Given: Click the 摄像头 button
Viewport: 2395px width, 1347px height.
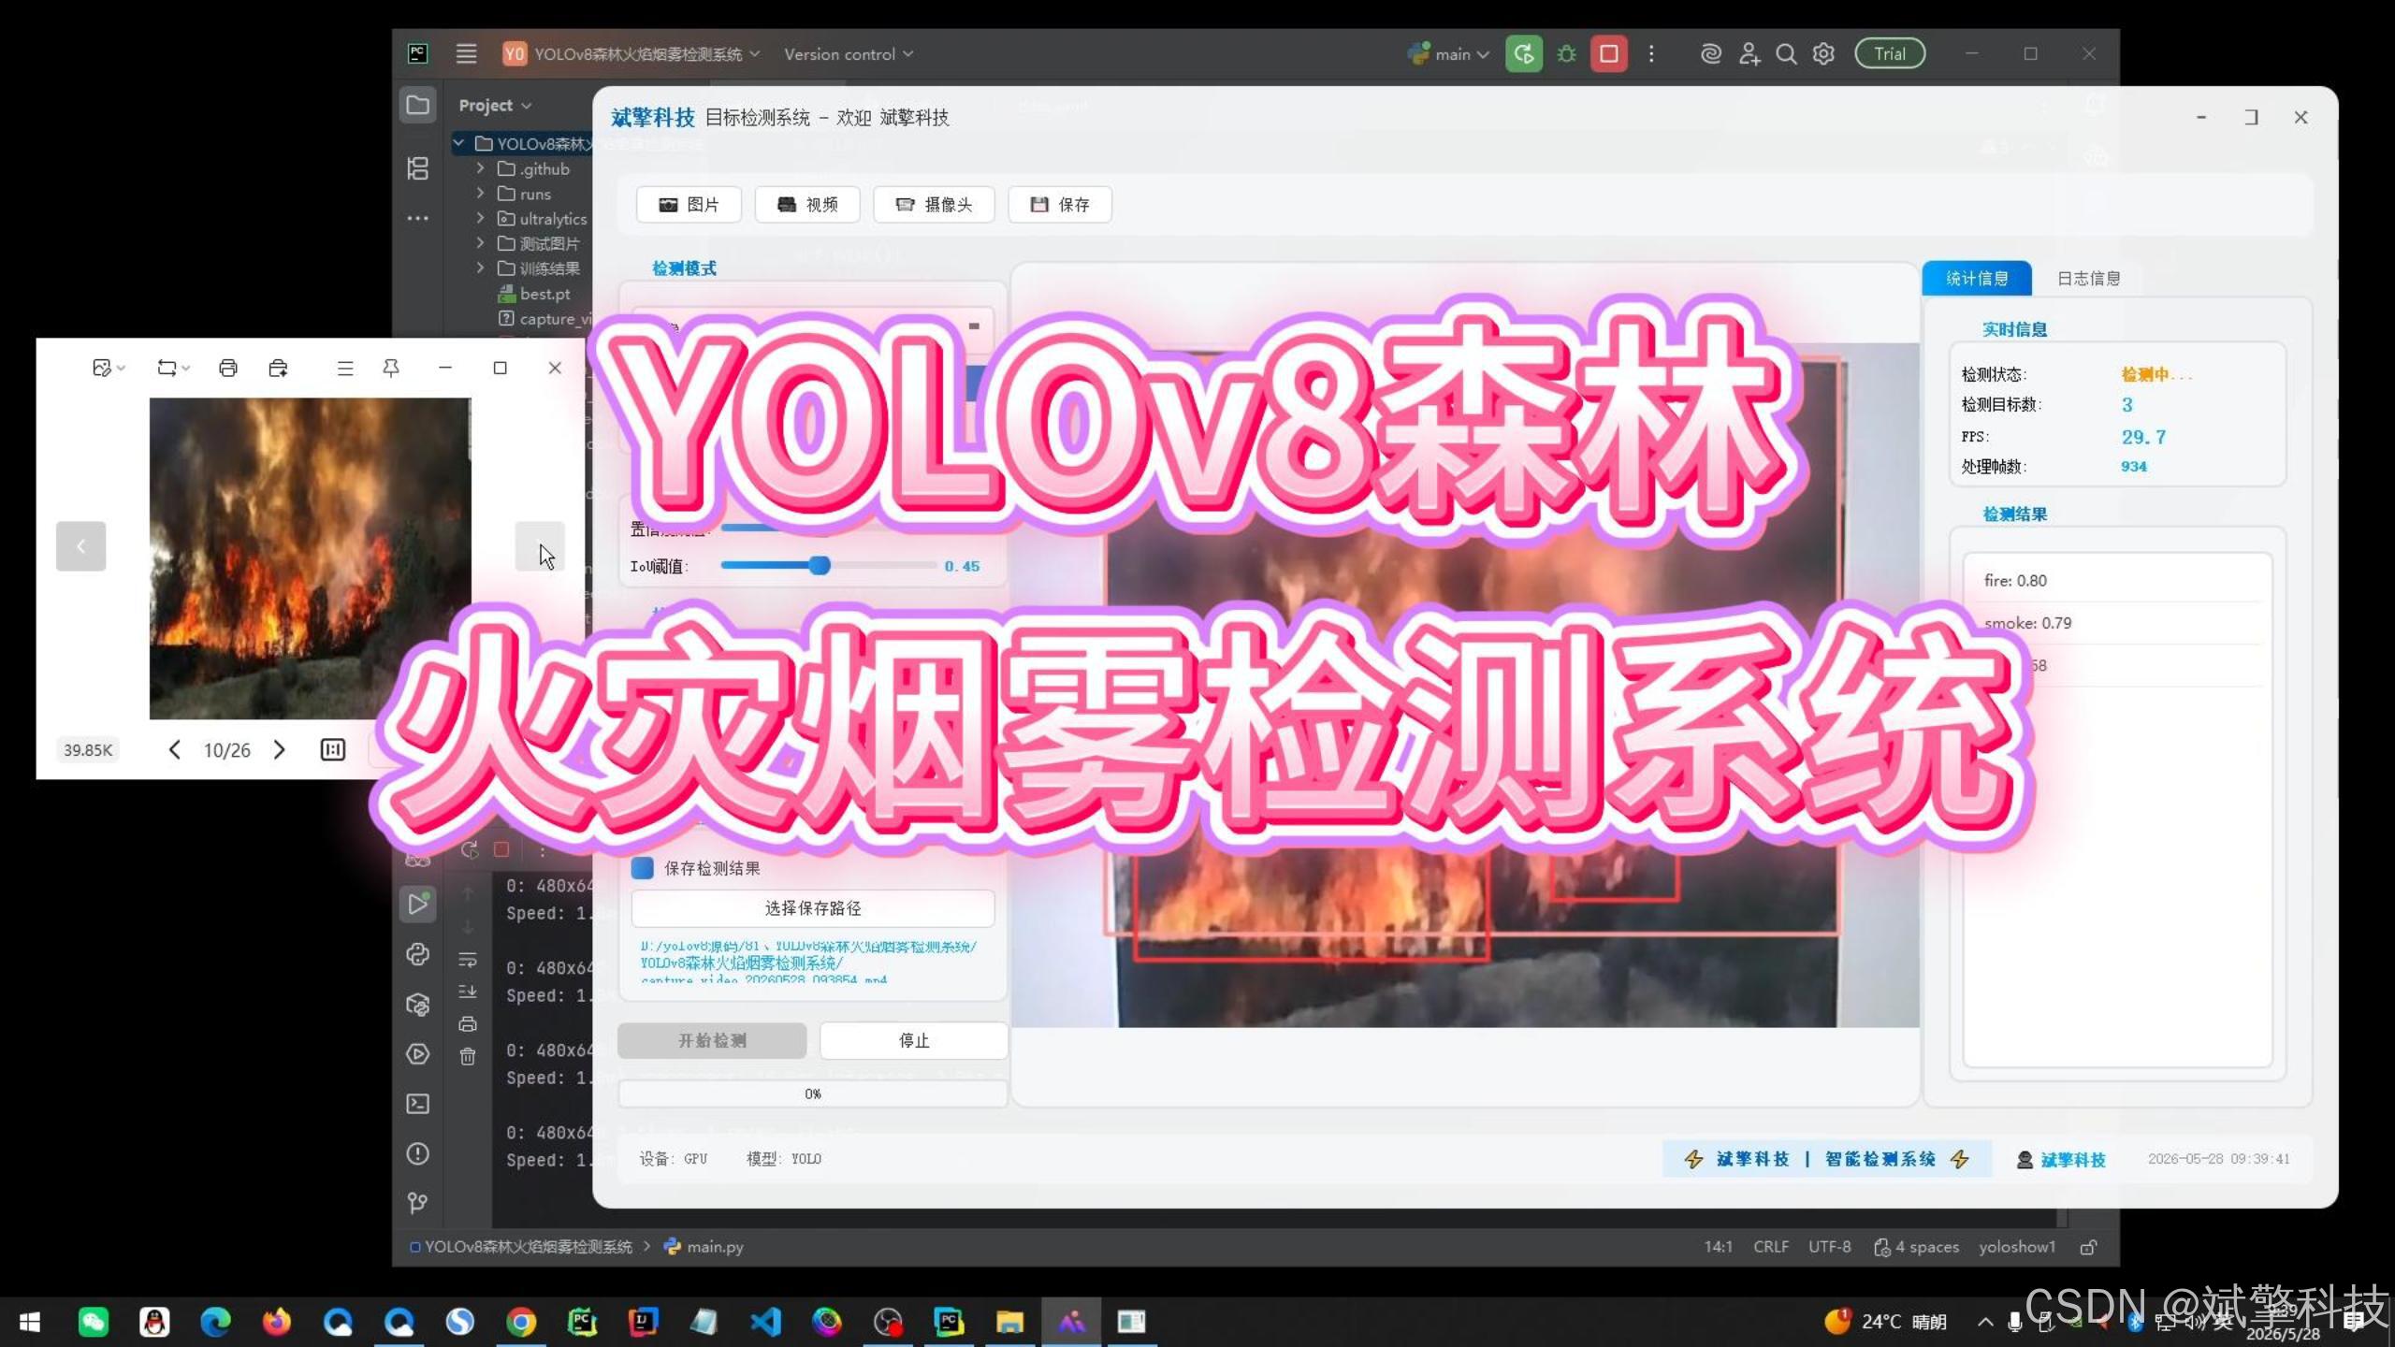Looking at the screenshot, I should tap(934, 205).
